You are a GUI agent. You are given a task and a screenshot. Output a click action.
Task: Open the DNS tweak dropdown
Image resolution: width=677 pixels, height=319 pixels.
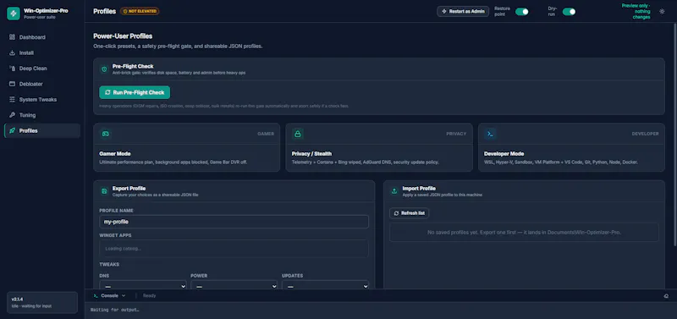pos(143,286)
